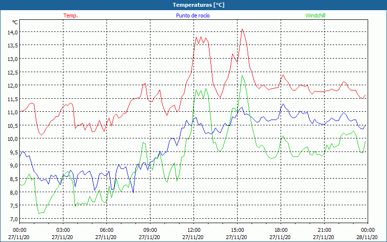387x242 pixels.
Task: Click the green windchill peak after 15:00
Action: 242,76
